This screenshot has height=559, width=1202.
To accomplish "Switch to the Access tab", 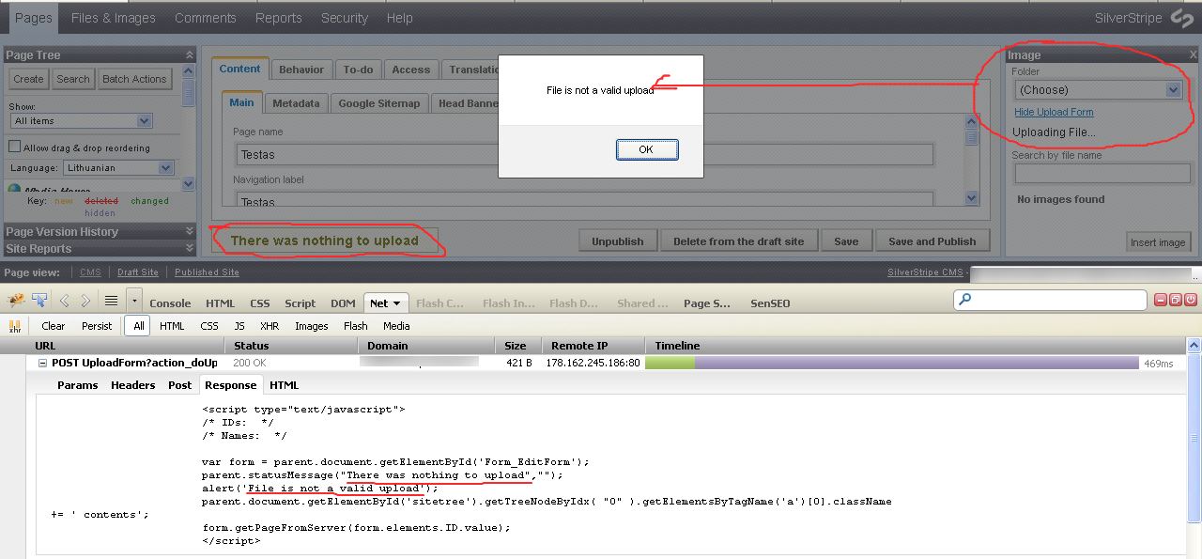I will (x=411, y=70).
